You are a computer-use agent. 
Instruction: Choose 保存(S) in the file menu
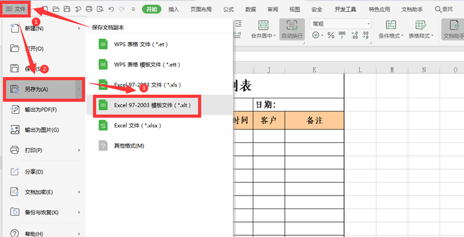pyautogui.click(x=45, y=69)
